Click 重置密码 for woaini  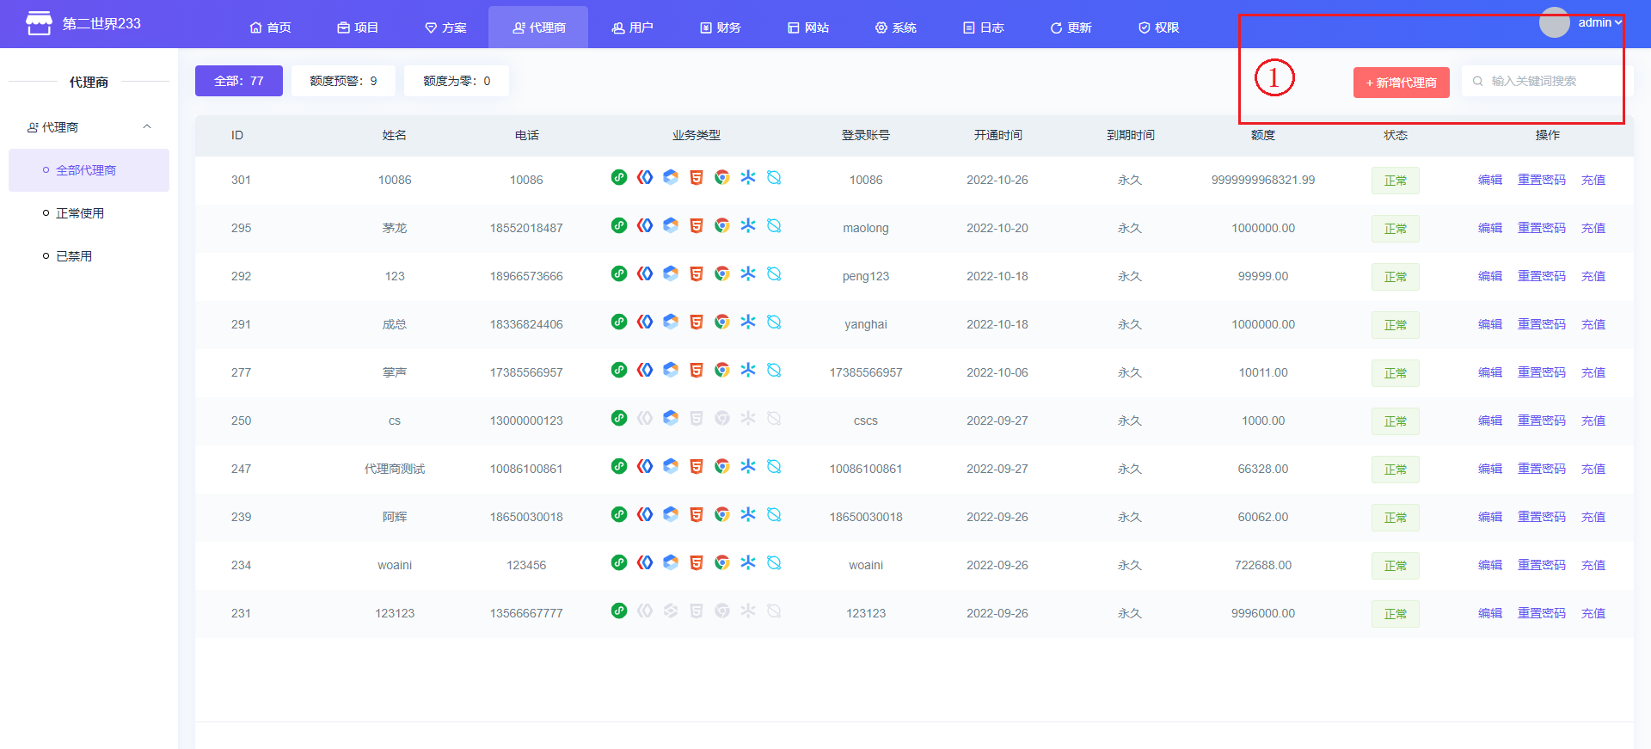1542,565
